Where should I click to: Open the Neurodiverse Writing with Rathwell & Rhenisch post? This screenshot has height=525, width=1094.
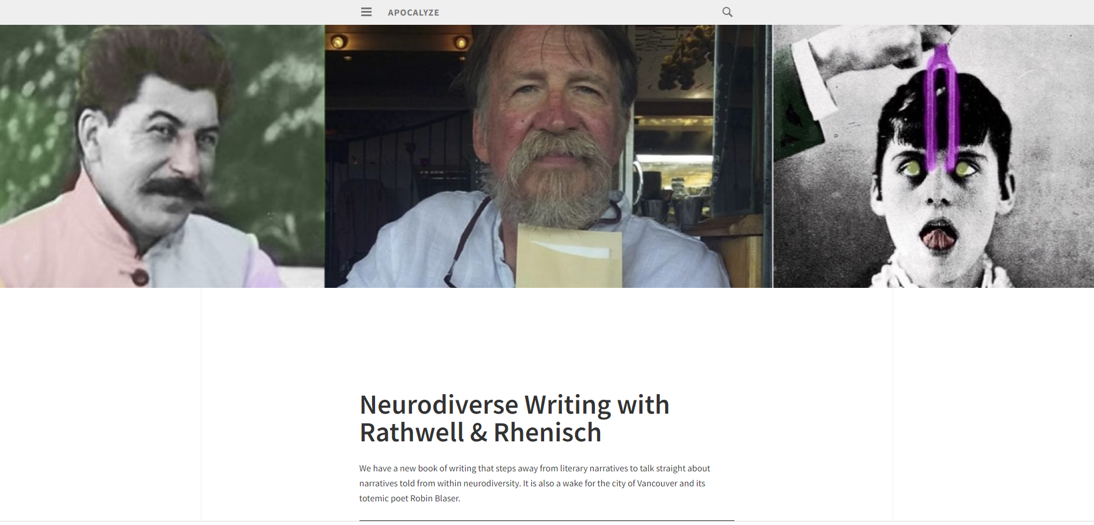click(514, 418)
